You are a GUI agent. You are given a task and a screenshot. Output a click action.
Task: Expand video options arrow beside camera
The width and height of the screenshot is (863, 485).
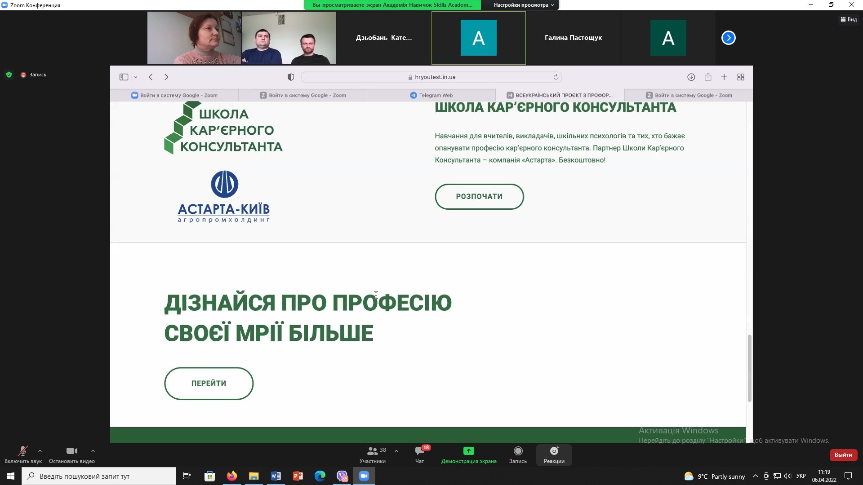pyautogui.click(x=93, y=451)
